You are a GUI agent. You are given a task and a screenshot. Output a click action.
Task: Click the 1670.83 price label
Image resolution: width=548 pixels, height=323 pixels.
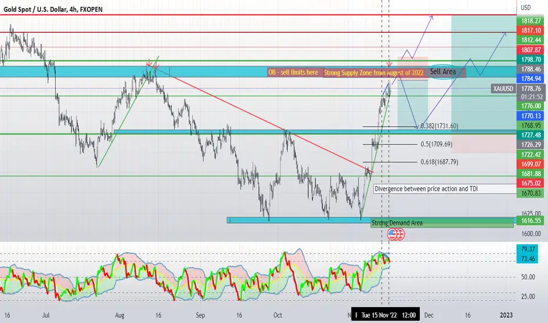click(531, 193)
